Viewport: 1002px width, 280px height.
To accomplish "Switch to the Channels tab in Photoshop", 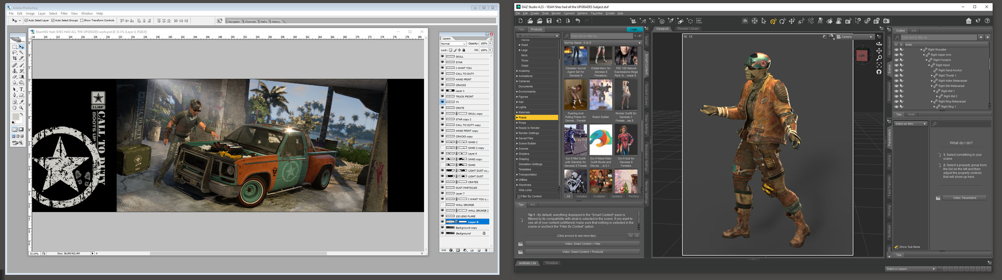I will click(x=250, y=22).
